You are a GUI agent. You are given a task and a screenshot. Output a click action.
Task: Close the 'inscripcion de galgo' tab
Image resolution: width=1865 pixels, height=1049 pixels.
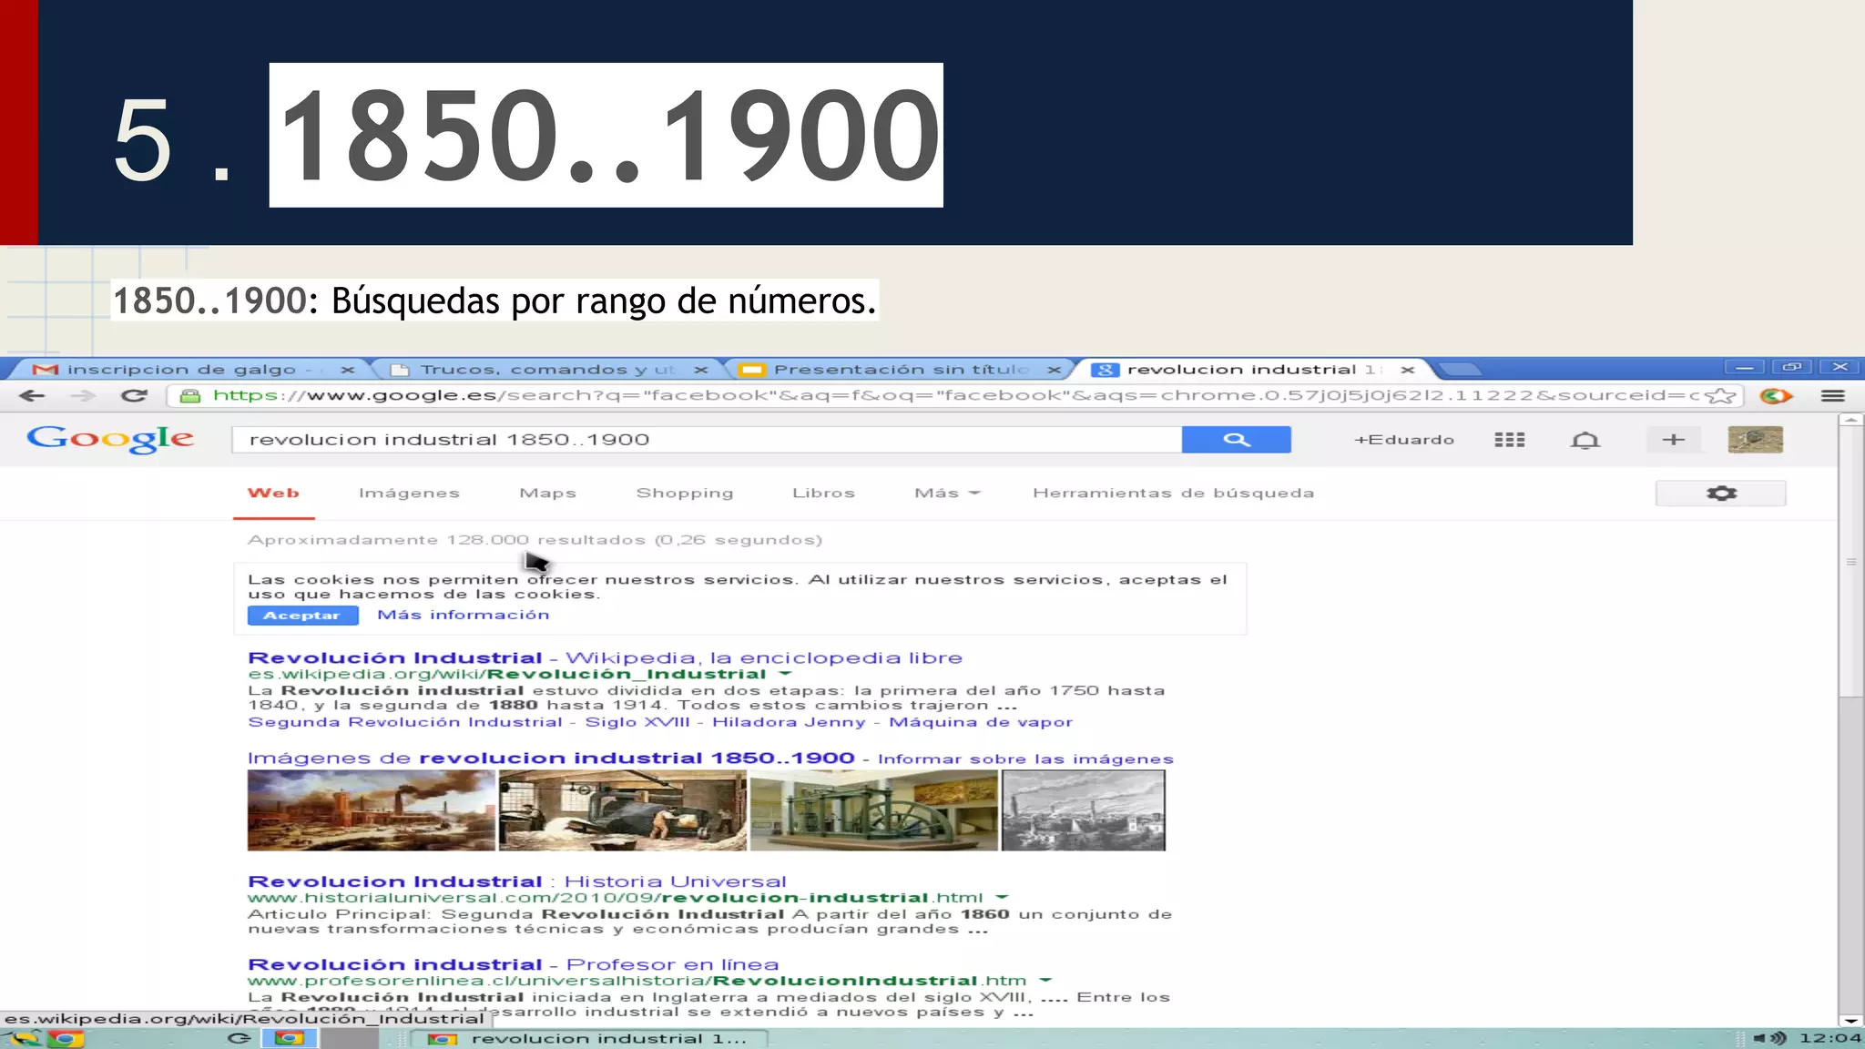(347, 370)
